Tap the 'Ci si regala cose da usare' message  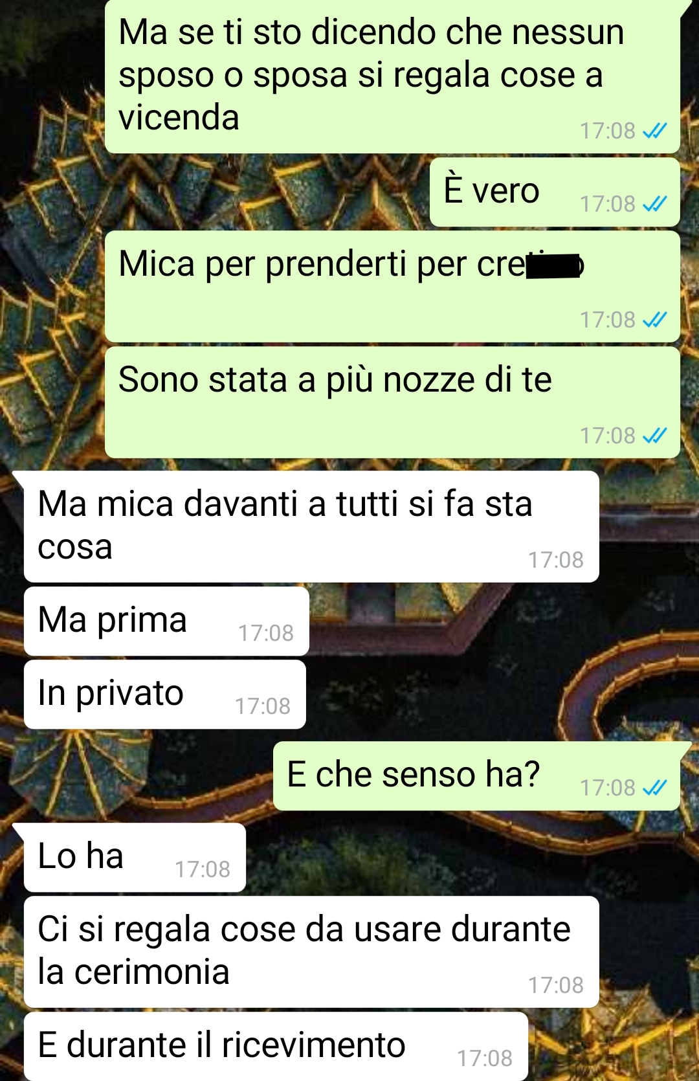pyautogui.click(x=311, y=952)
